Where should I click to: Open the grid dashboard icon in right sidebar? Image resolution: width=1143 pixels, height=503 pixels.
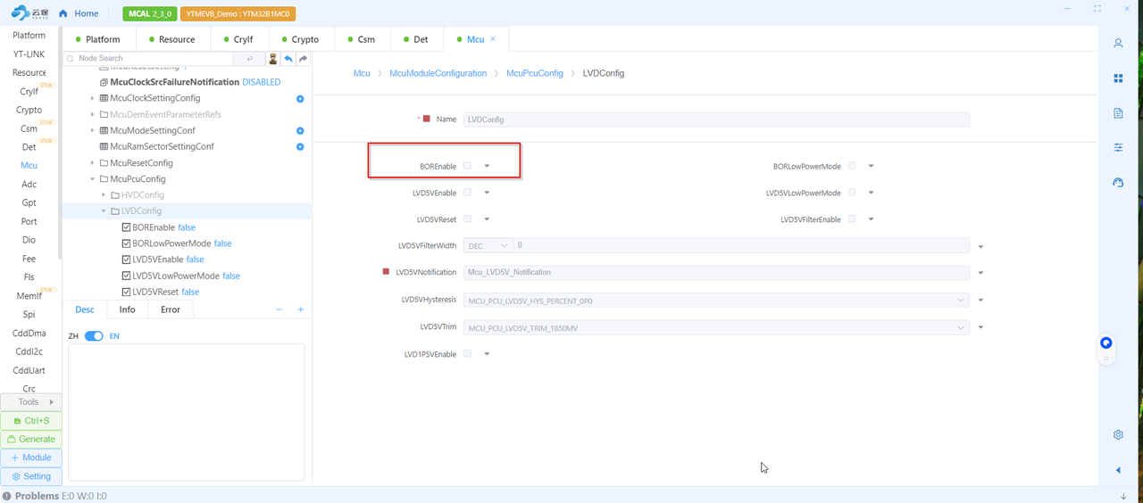[x=1118, y=78]
